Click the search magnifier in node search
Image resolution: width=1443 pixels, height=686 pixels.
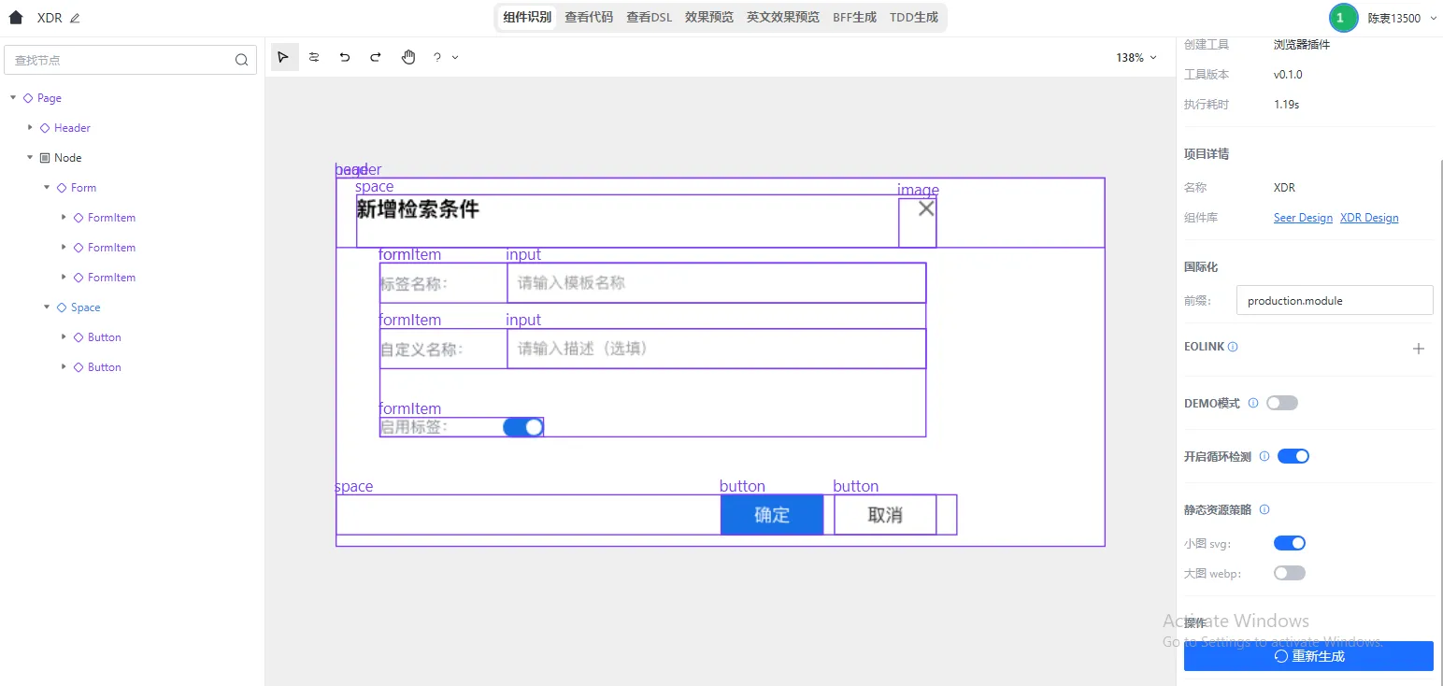tap(241, 60)
